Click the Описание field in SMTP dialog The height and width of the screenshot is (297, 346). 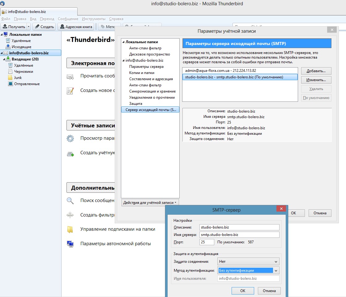click(239, 227)
